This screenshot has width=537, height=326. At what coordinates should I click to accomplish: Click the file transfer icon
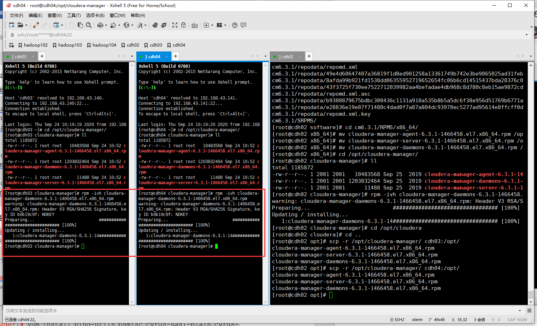pos(113,25)
